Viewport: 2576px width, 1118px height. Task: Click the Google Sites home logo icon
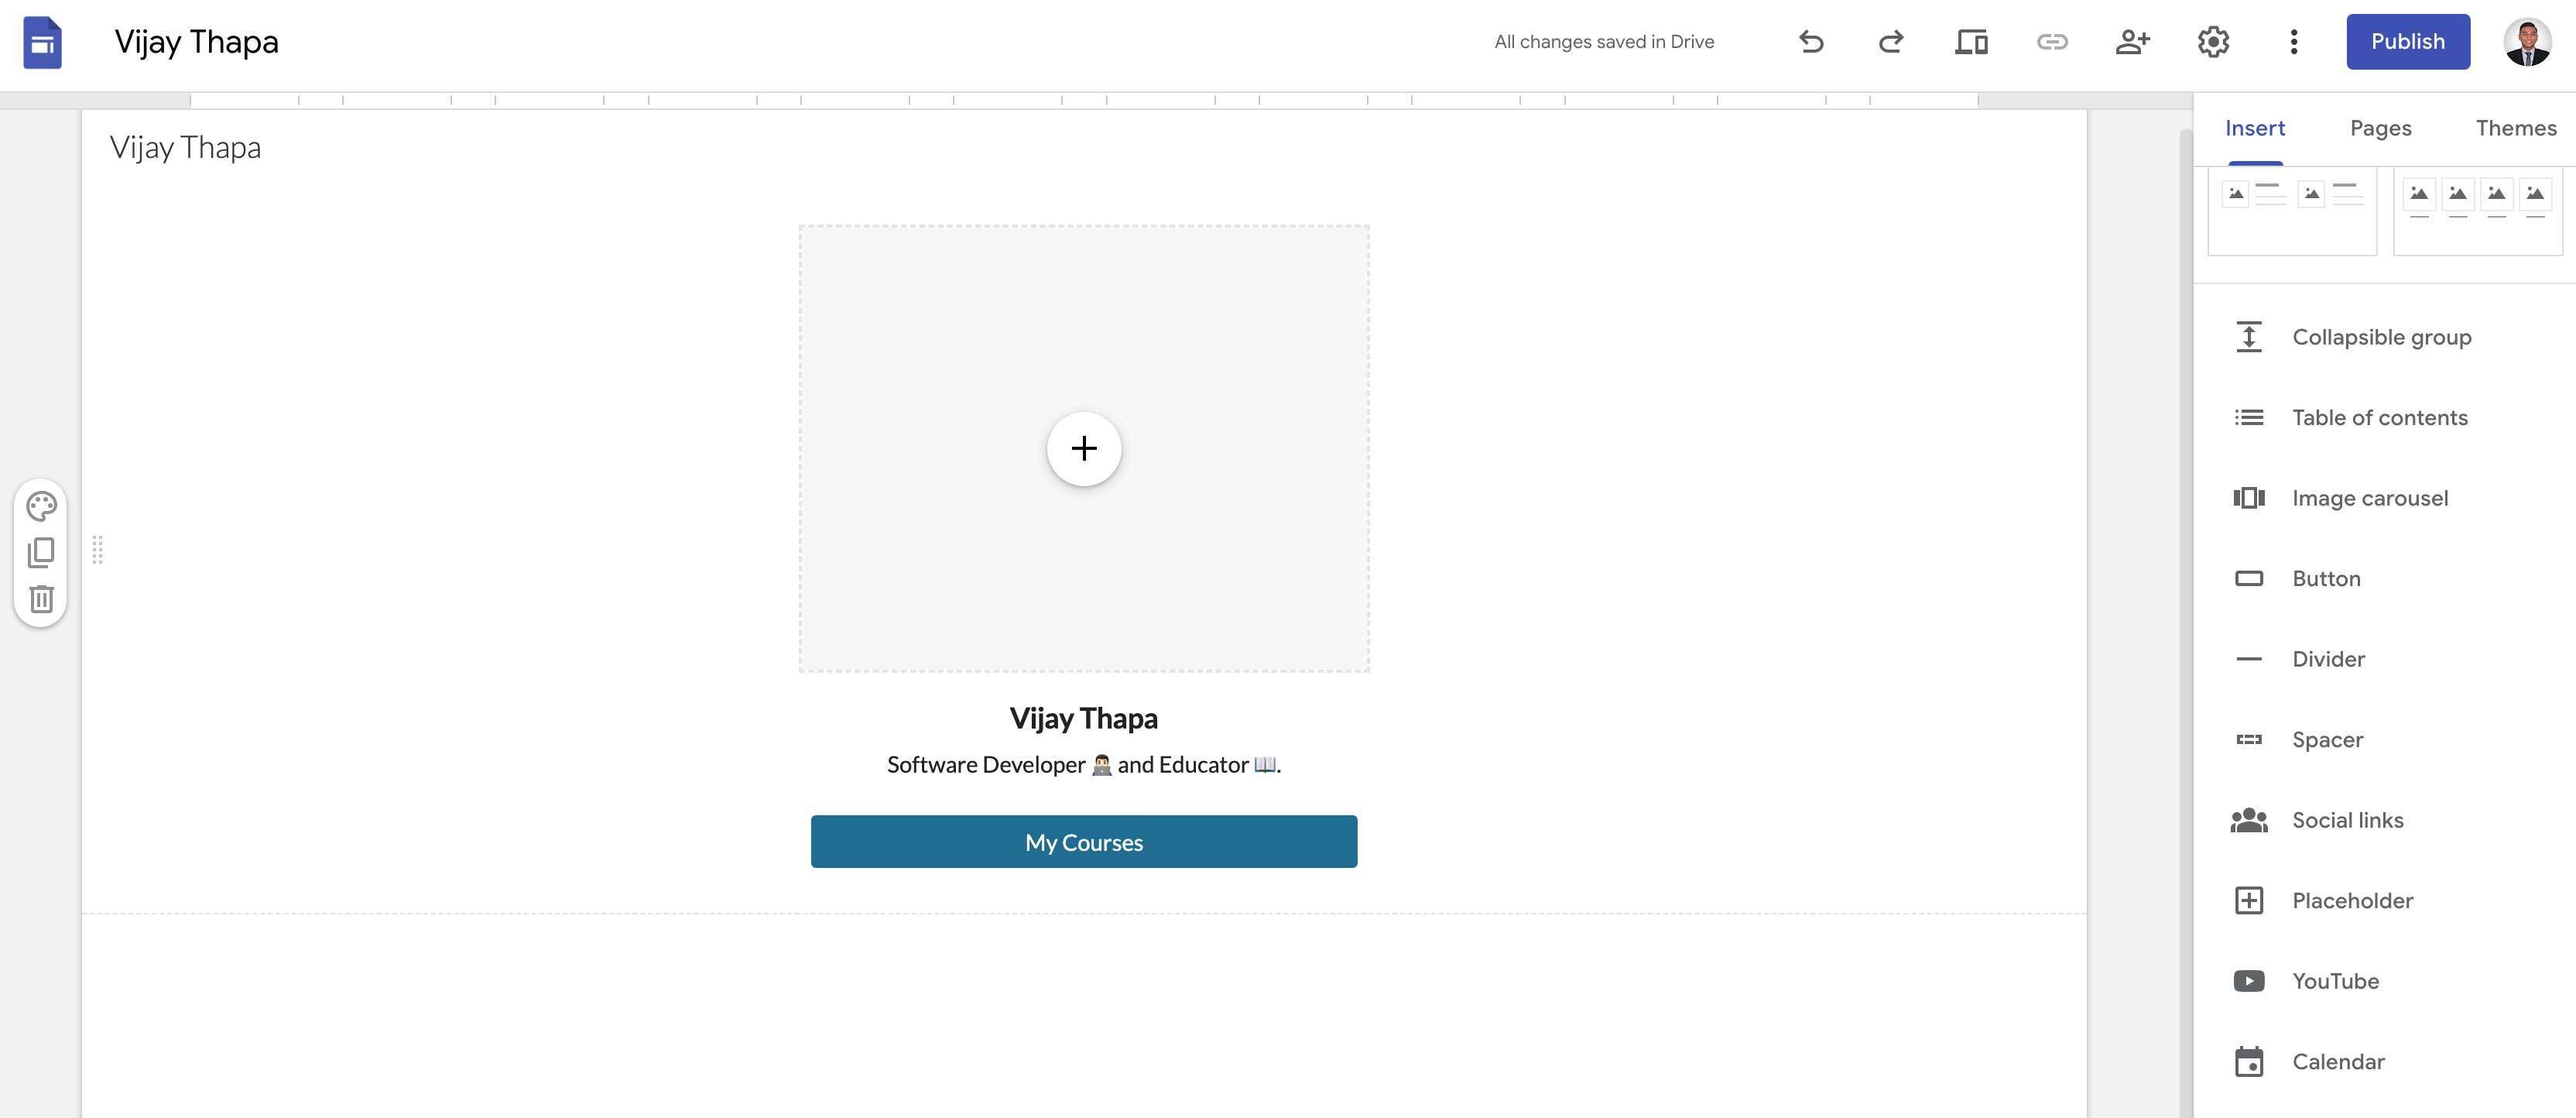tap(42, 42)
